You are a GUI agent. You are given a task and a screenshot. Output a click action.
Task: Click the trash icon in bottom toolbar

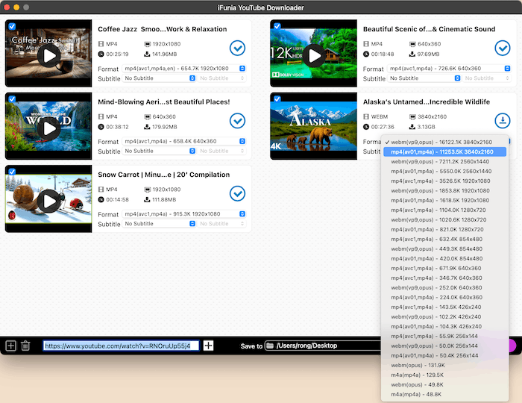[25, 346]
